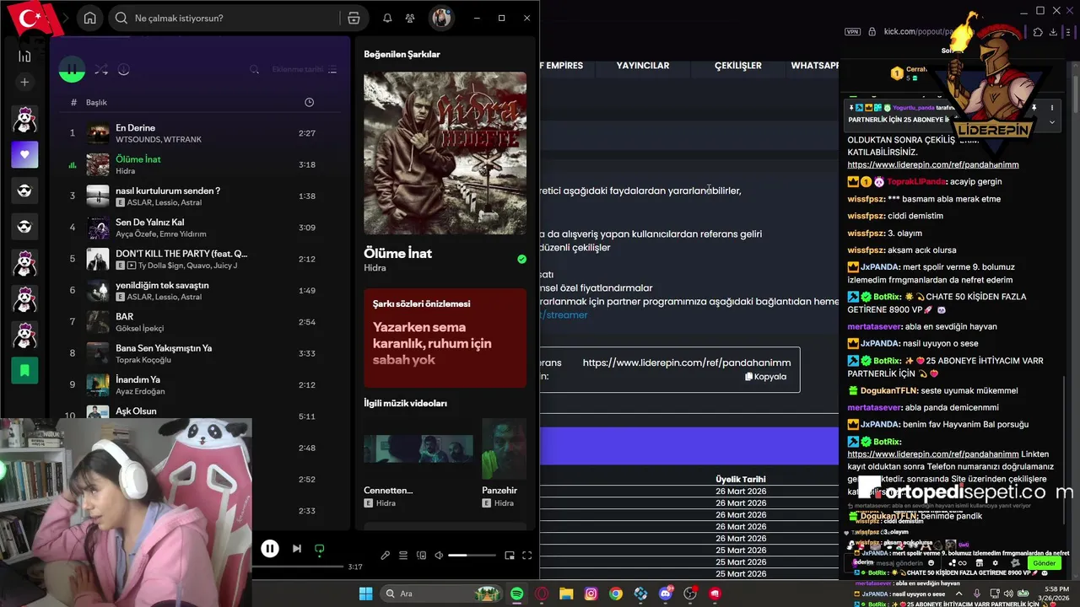Skip to next track
This screenshot has width=1080, height=607.
(297, 549)
